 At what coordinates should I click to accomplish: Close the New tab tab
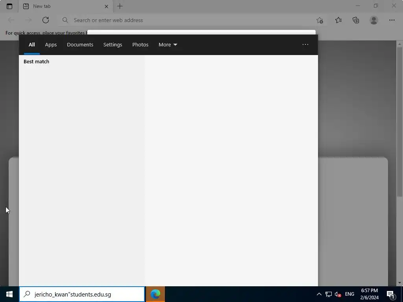(106, 6)
